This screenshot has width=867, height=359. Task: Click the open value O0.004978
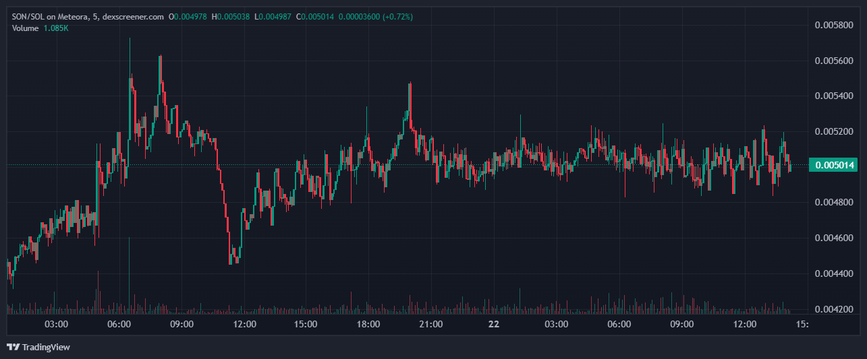point(188,16)
